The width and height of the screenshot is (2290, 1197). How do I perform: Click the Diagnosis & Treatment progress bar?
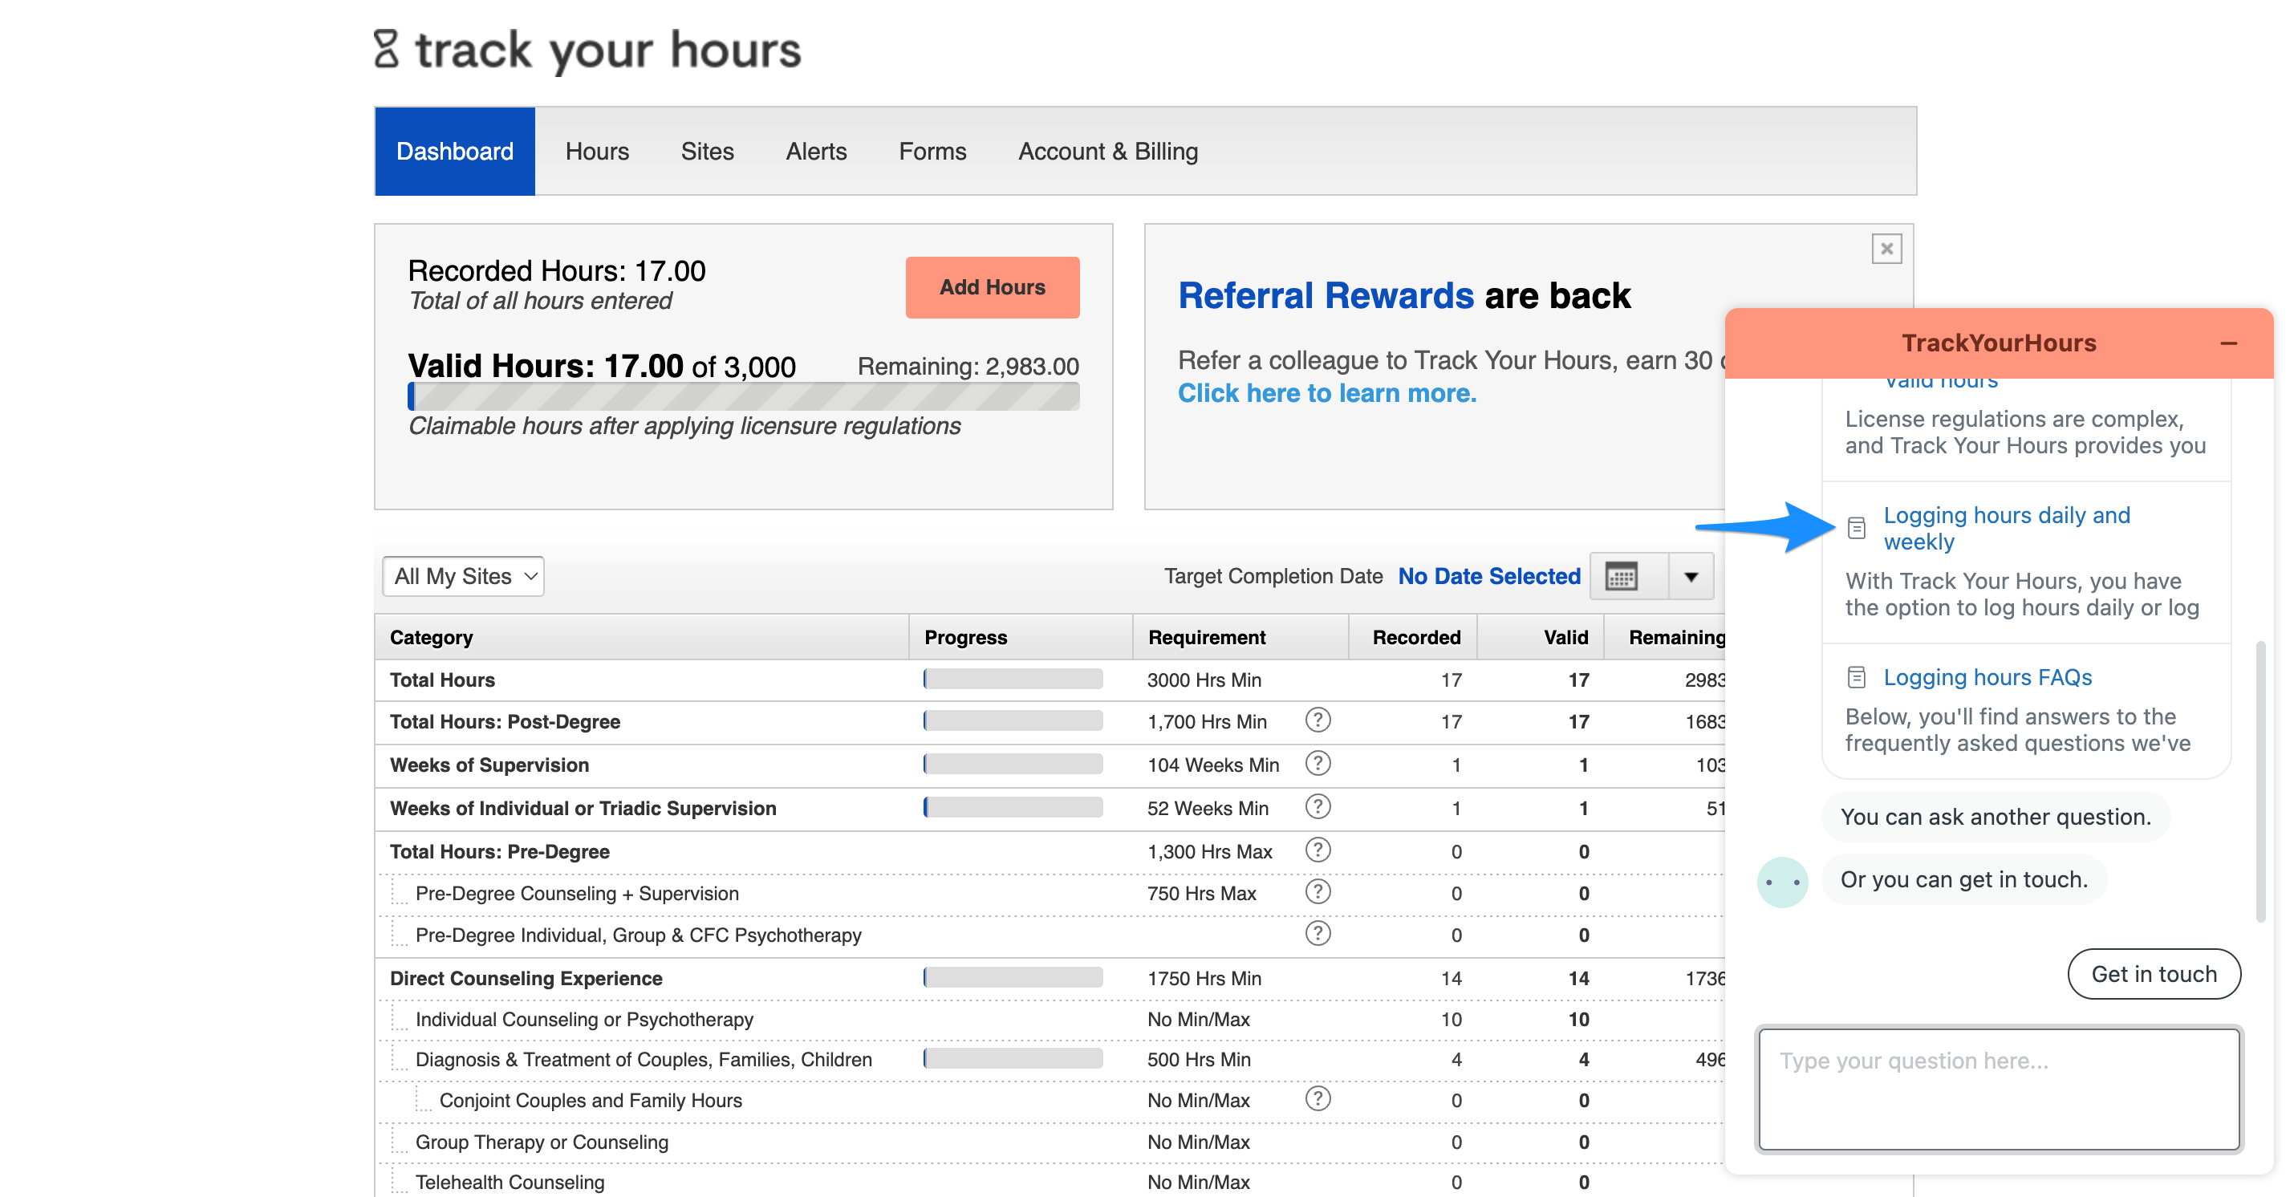(x=1013, y=1058)
